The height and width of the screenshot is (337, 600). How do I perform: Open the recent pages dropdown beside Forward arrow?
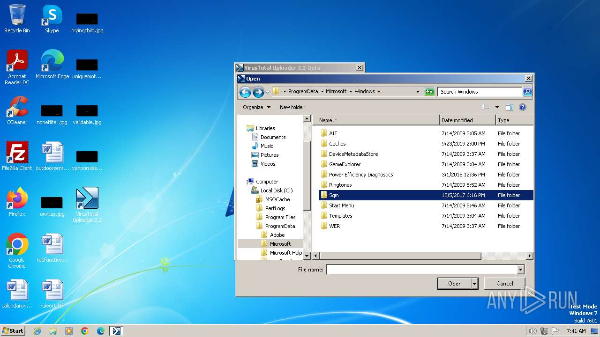(x=267, y=92)
